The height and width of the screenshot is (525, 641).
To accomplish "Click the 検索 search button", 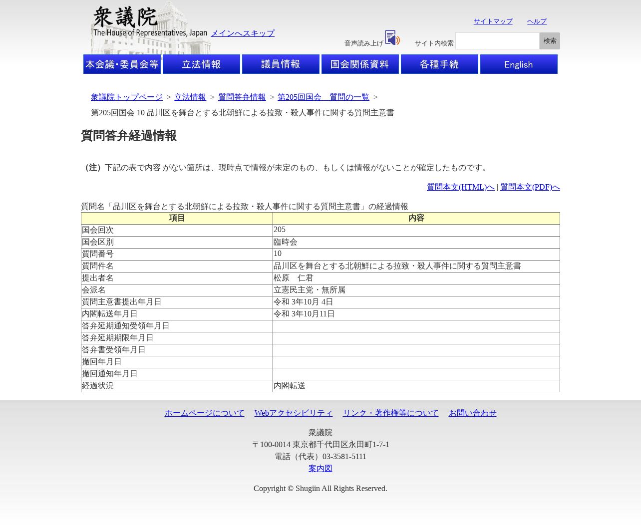I will pyautogui.click(x=550, y=41).
